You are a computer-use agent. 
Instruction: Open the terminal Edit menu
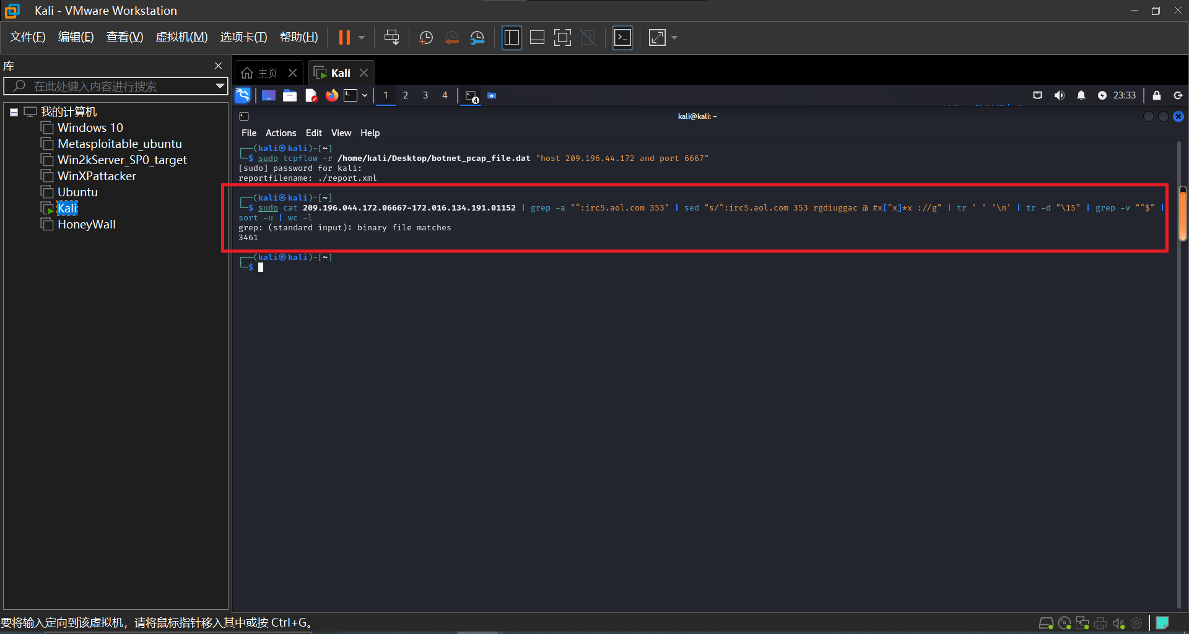click(314, 133)
